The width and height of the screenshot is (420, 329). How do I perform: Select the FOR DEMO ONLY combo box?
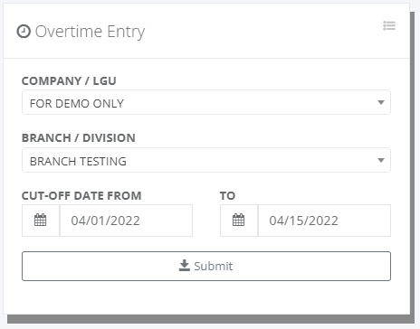click(x=206, y=102)
